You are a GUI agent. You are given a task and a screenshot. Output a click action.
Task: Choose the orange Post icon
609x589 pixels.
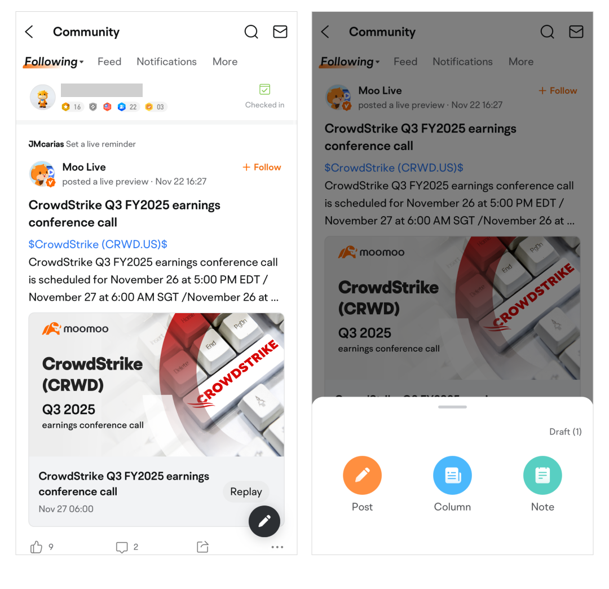tap(363, 475)
